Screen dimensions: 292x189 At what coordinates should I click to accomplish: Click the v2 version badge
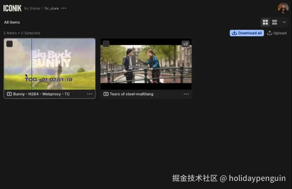coord(185,44)
